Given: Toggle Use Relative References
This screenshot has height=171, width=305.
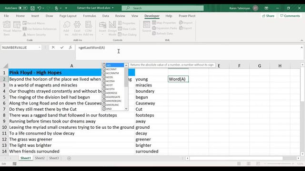Looking at the screenshot, I should point(40,29).
